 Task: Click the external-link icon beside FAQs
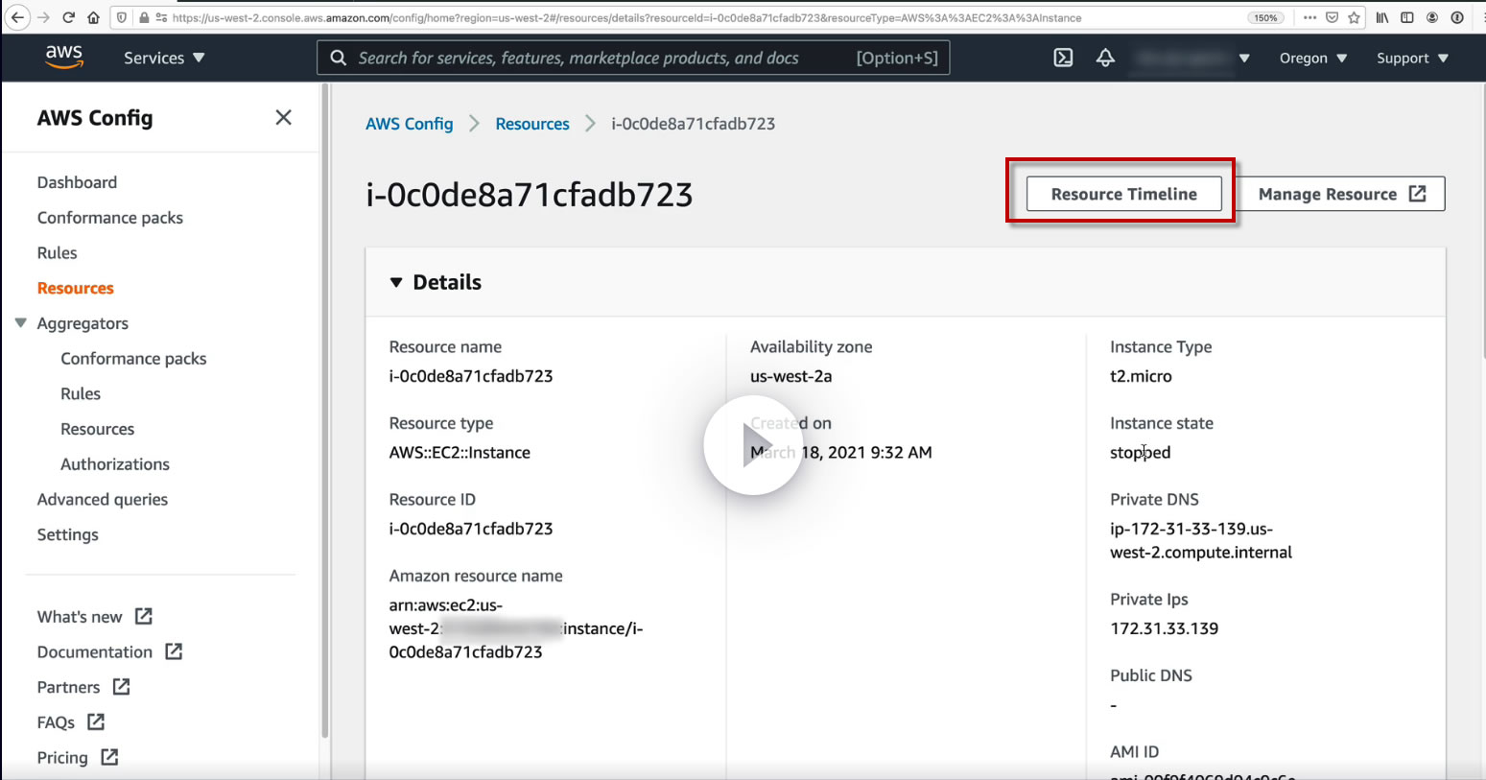pos(96,721)
